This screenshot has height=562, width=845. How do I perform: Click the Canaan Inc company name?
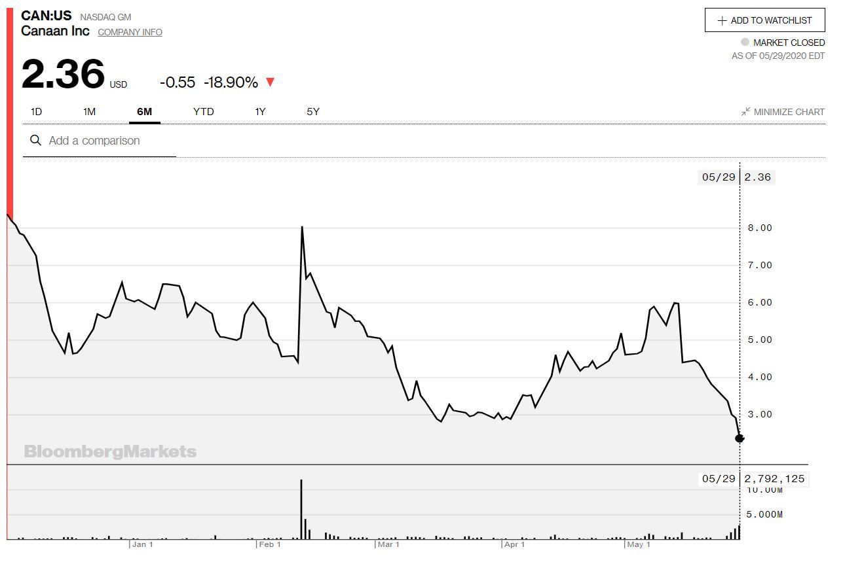point(56,31)
